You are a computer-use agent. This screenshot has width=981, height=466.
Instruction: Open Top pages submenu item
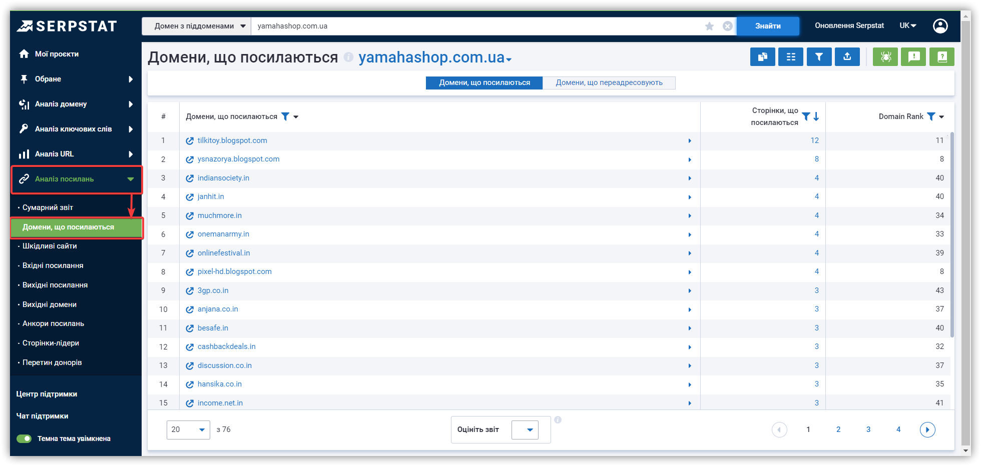[x=51, y=343]
